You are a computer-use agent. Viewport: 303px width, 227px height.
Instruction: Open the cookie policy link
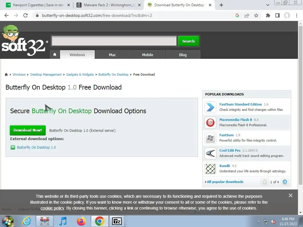(52, 208)
